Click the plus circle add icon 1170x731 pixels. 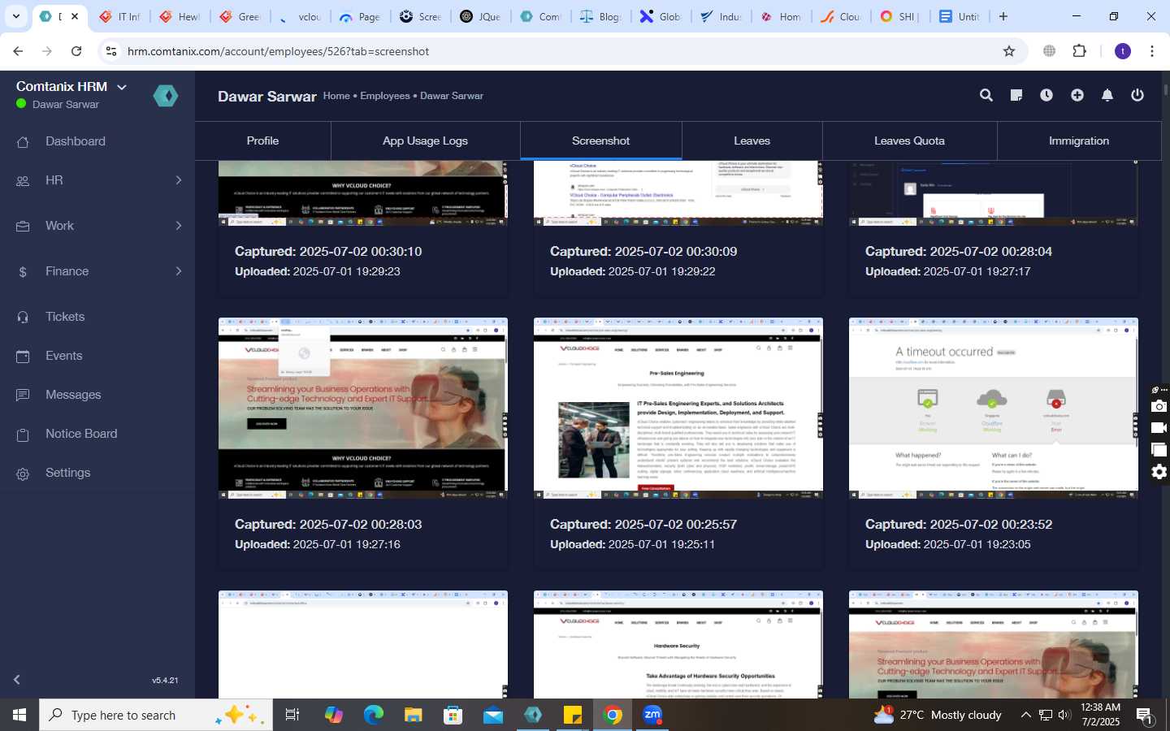[1077, 95]
